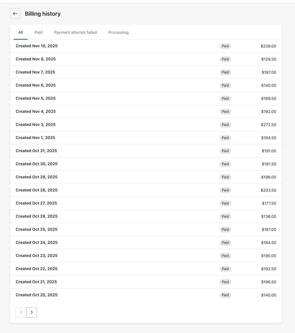Image resolution: width=295 pixels, height=333 pixels.
Task: Open bill Created Oct 30, 2025
Action: click(146, 164)
